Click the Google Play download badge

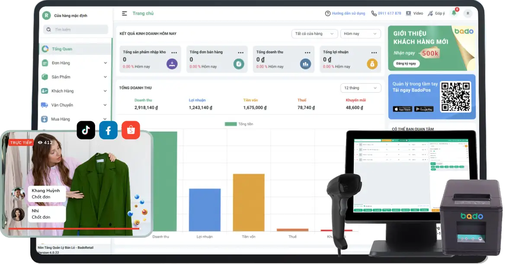coord(424,109)
